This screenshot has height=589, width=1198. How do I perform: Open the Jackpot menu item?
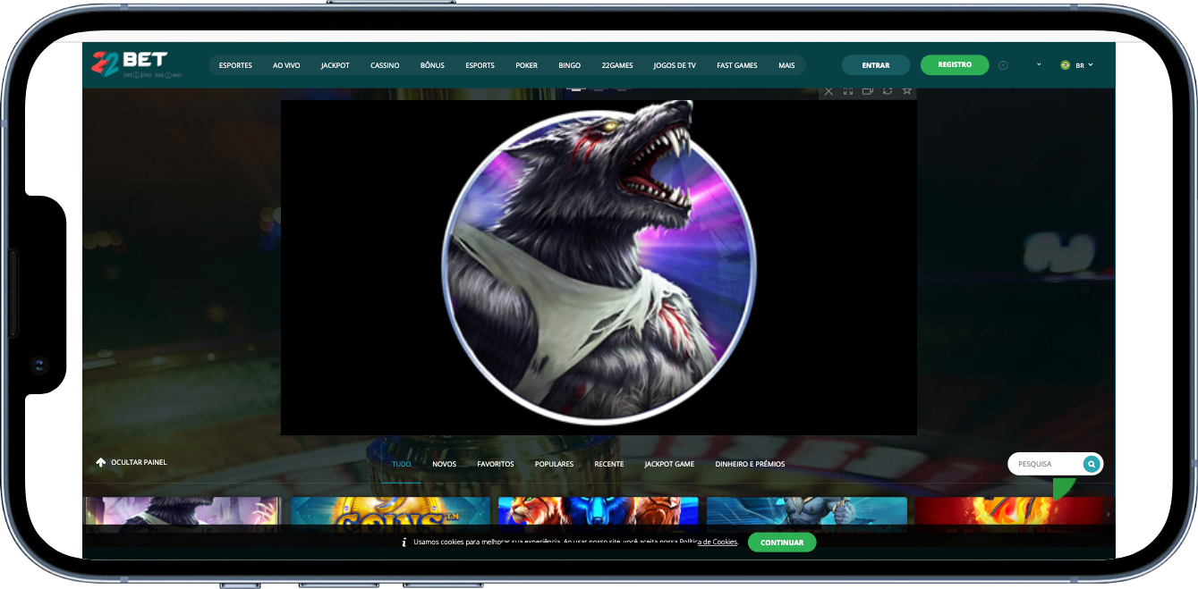(336, 65)
